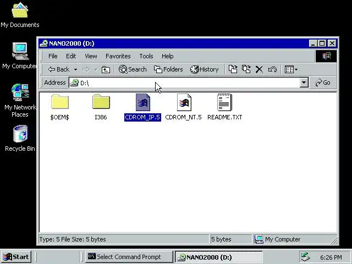Minimize the NANO2000 (D:) window
Image resolution: width=352 pixels, height=264 pixels.
313,43
